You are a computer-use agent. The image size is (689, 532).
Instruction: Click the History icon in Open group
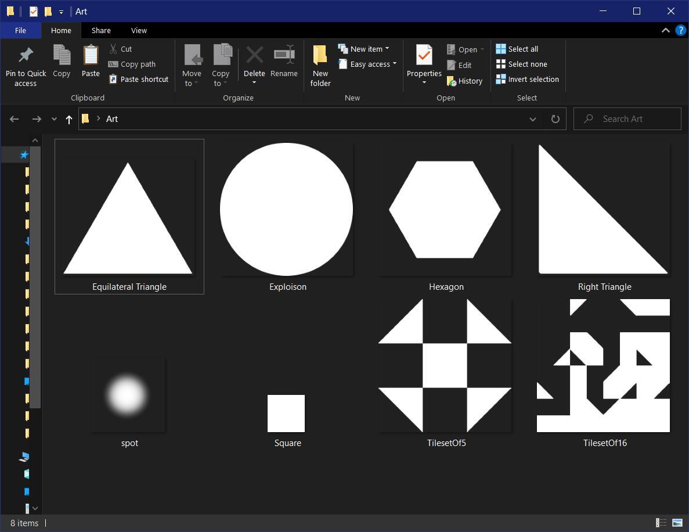coord(452,81)
